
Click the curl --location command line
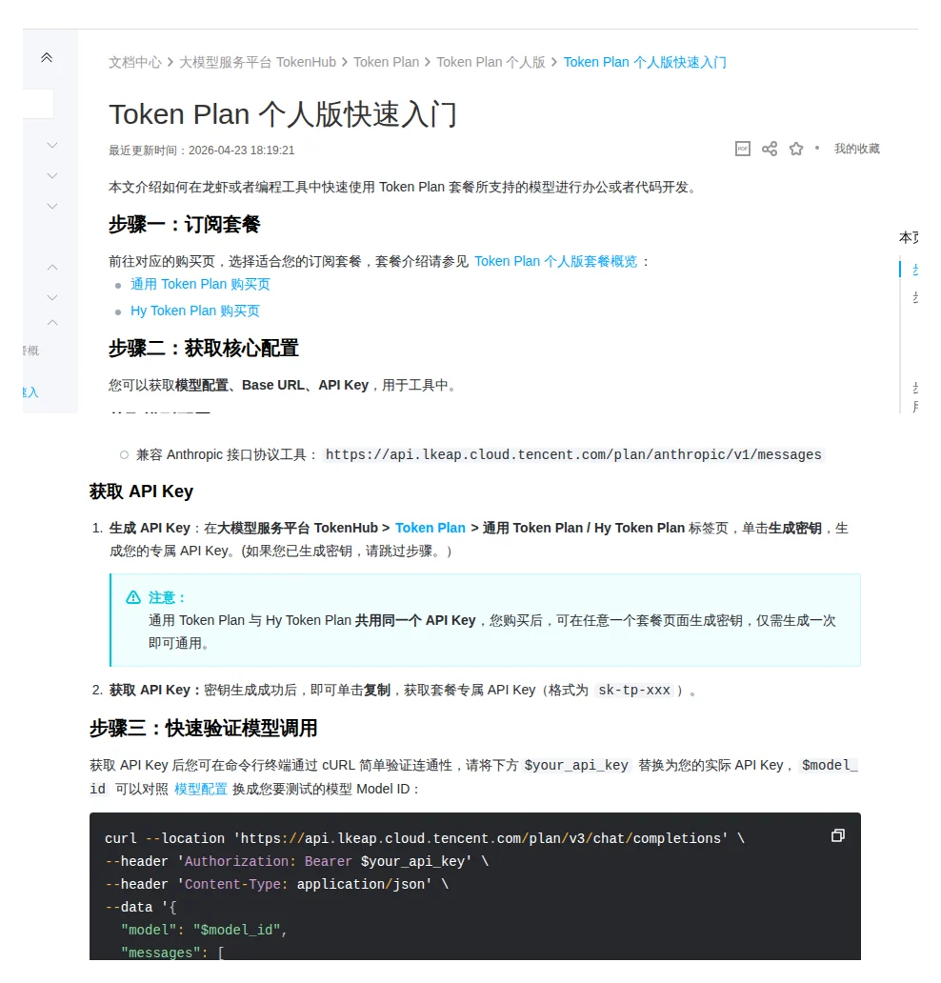click(x=425, y=839)
